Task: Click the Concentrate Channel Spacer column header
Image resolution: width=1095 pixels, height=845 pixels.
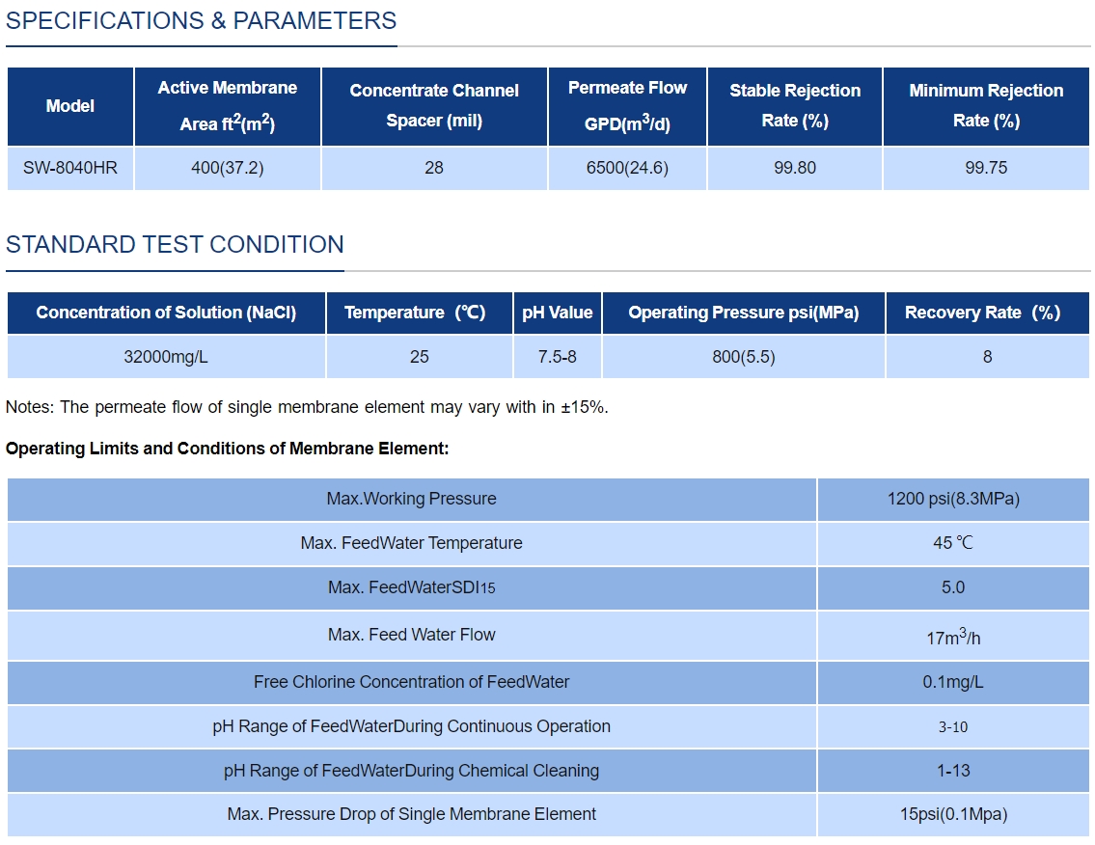Action: (x=434, y=105)
